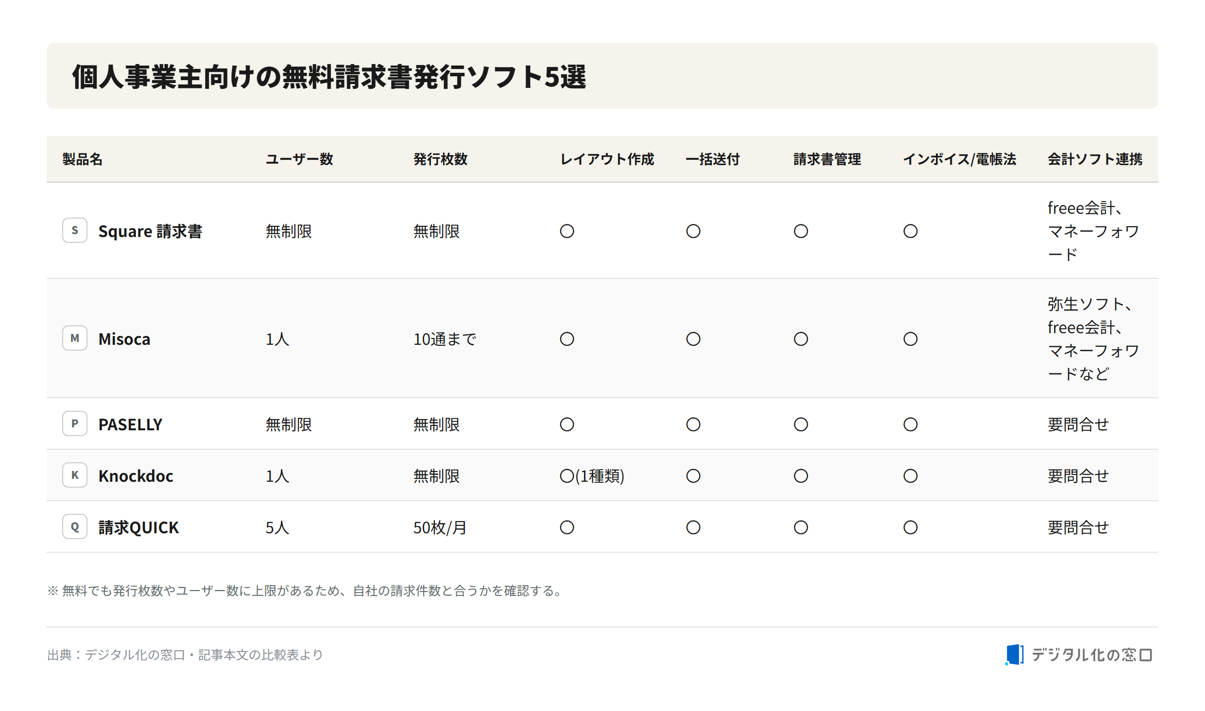
Task: Click the 一括送付 circle mark for 請求QUICK
Action: [693, 527]
